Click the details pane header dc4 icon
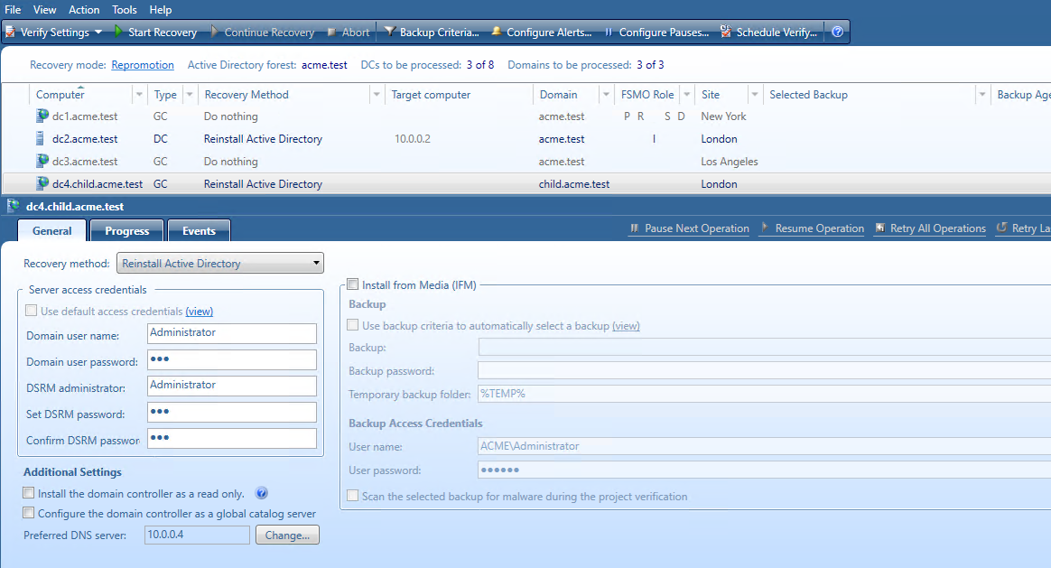1051x568 pixels. [13, 206]
